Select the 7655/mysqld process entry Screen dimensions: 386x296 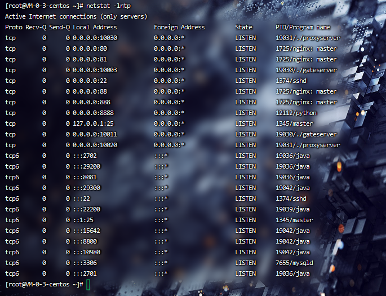296,263
